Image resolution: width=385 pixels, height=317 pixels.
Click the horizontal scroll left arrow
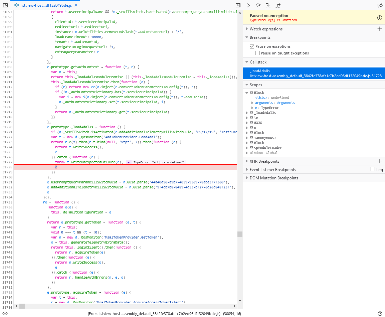(x=16, y=306)
